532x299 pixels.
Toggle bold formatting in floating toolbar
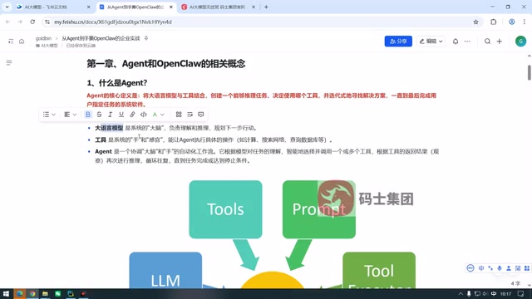[88, 115]
